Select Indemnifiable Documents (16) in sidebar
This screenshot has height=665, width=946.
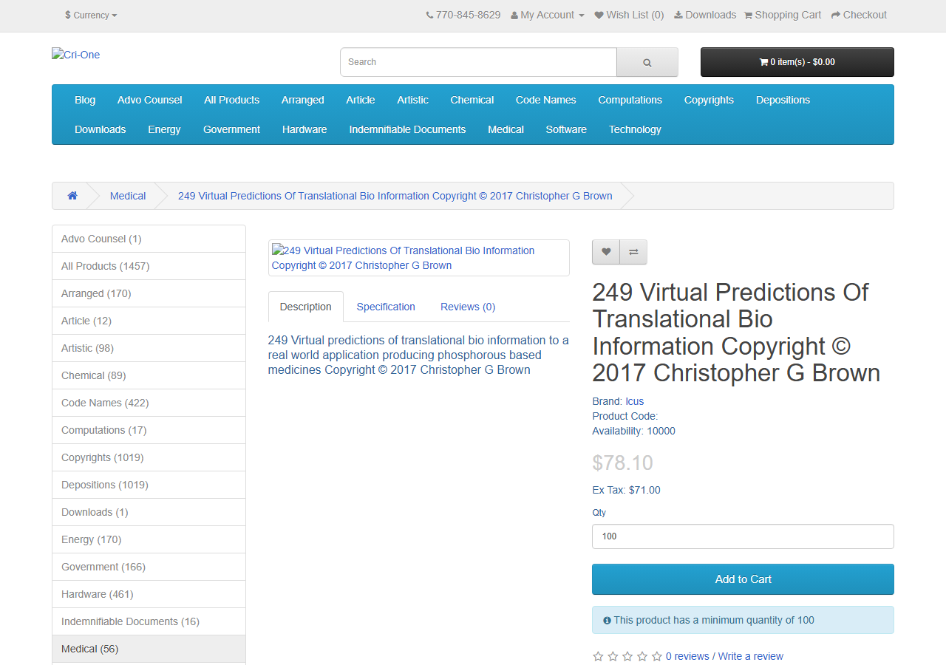point(149,621)
